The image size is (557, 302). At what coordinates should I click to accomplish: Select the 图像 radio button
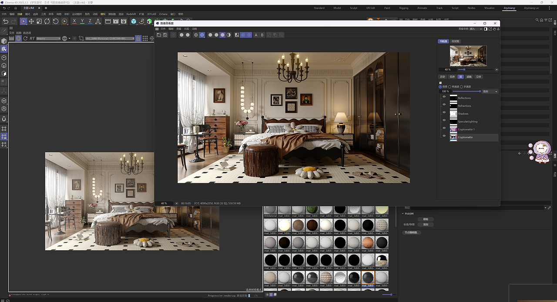pyautogui.click(x=440, y=87)
